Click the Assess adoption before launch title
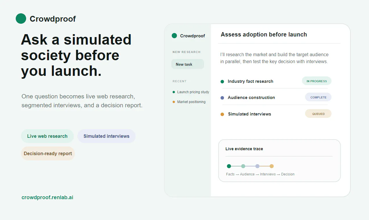 (x=264, y=34)
